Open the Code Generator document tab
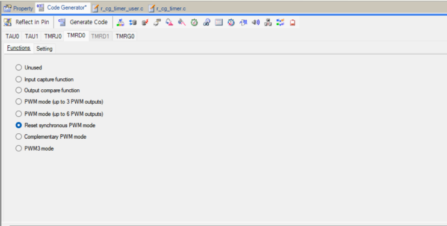 click(x=63, y=8)
